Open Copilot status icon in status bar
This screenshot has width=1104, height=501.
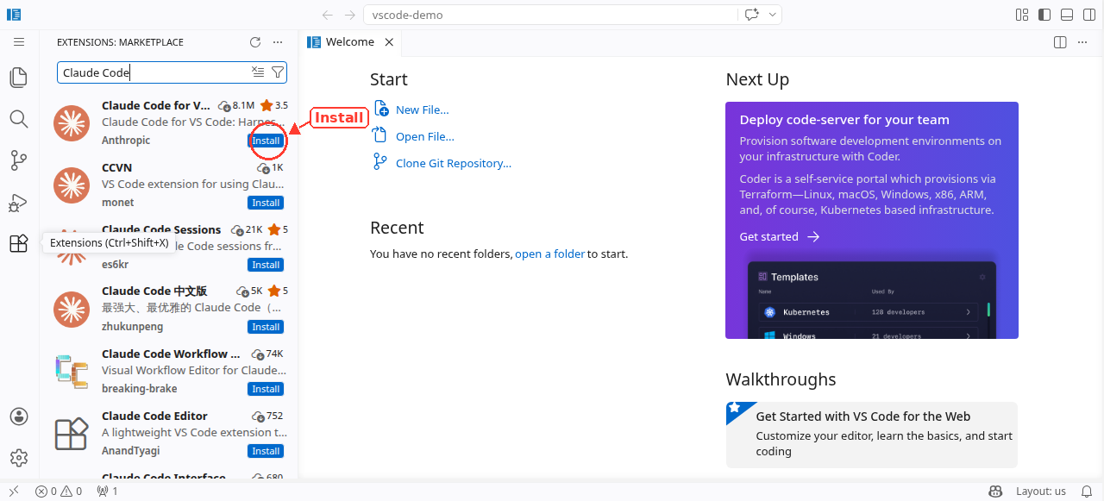(x=995, y=492)
